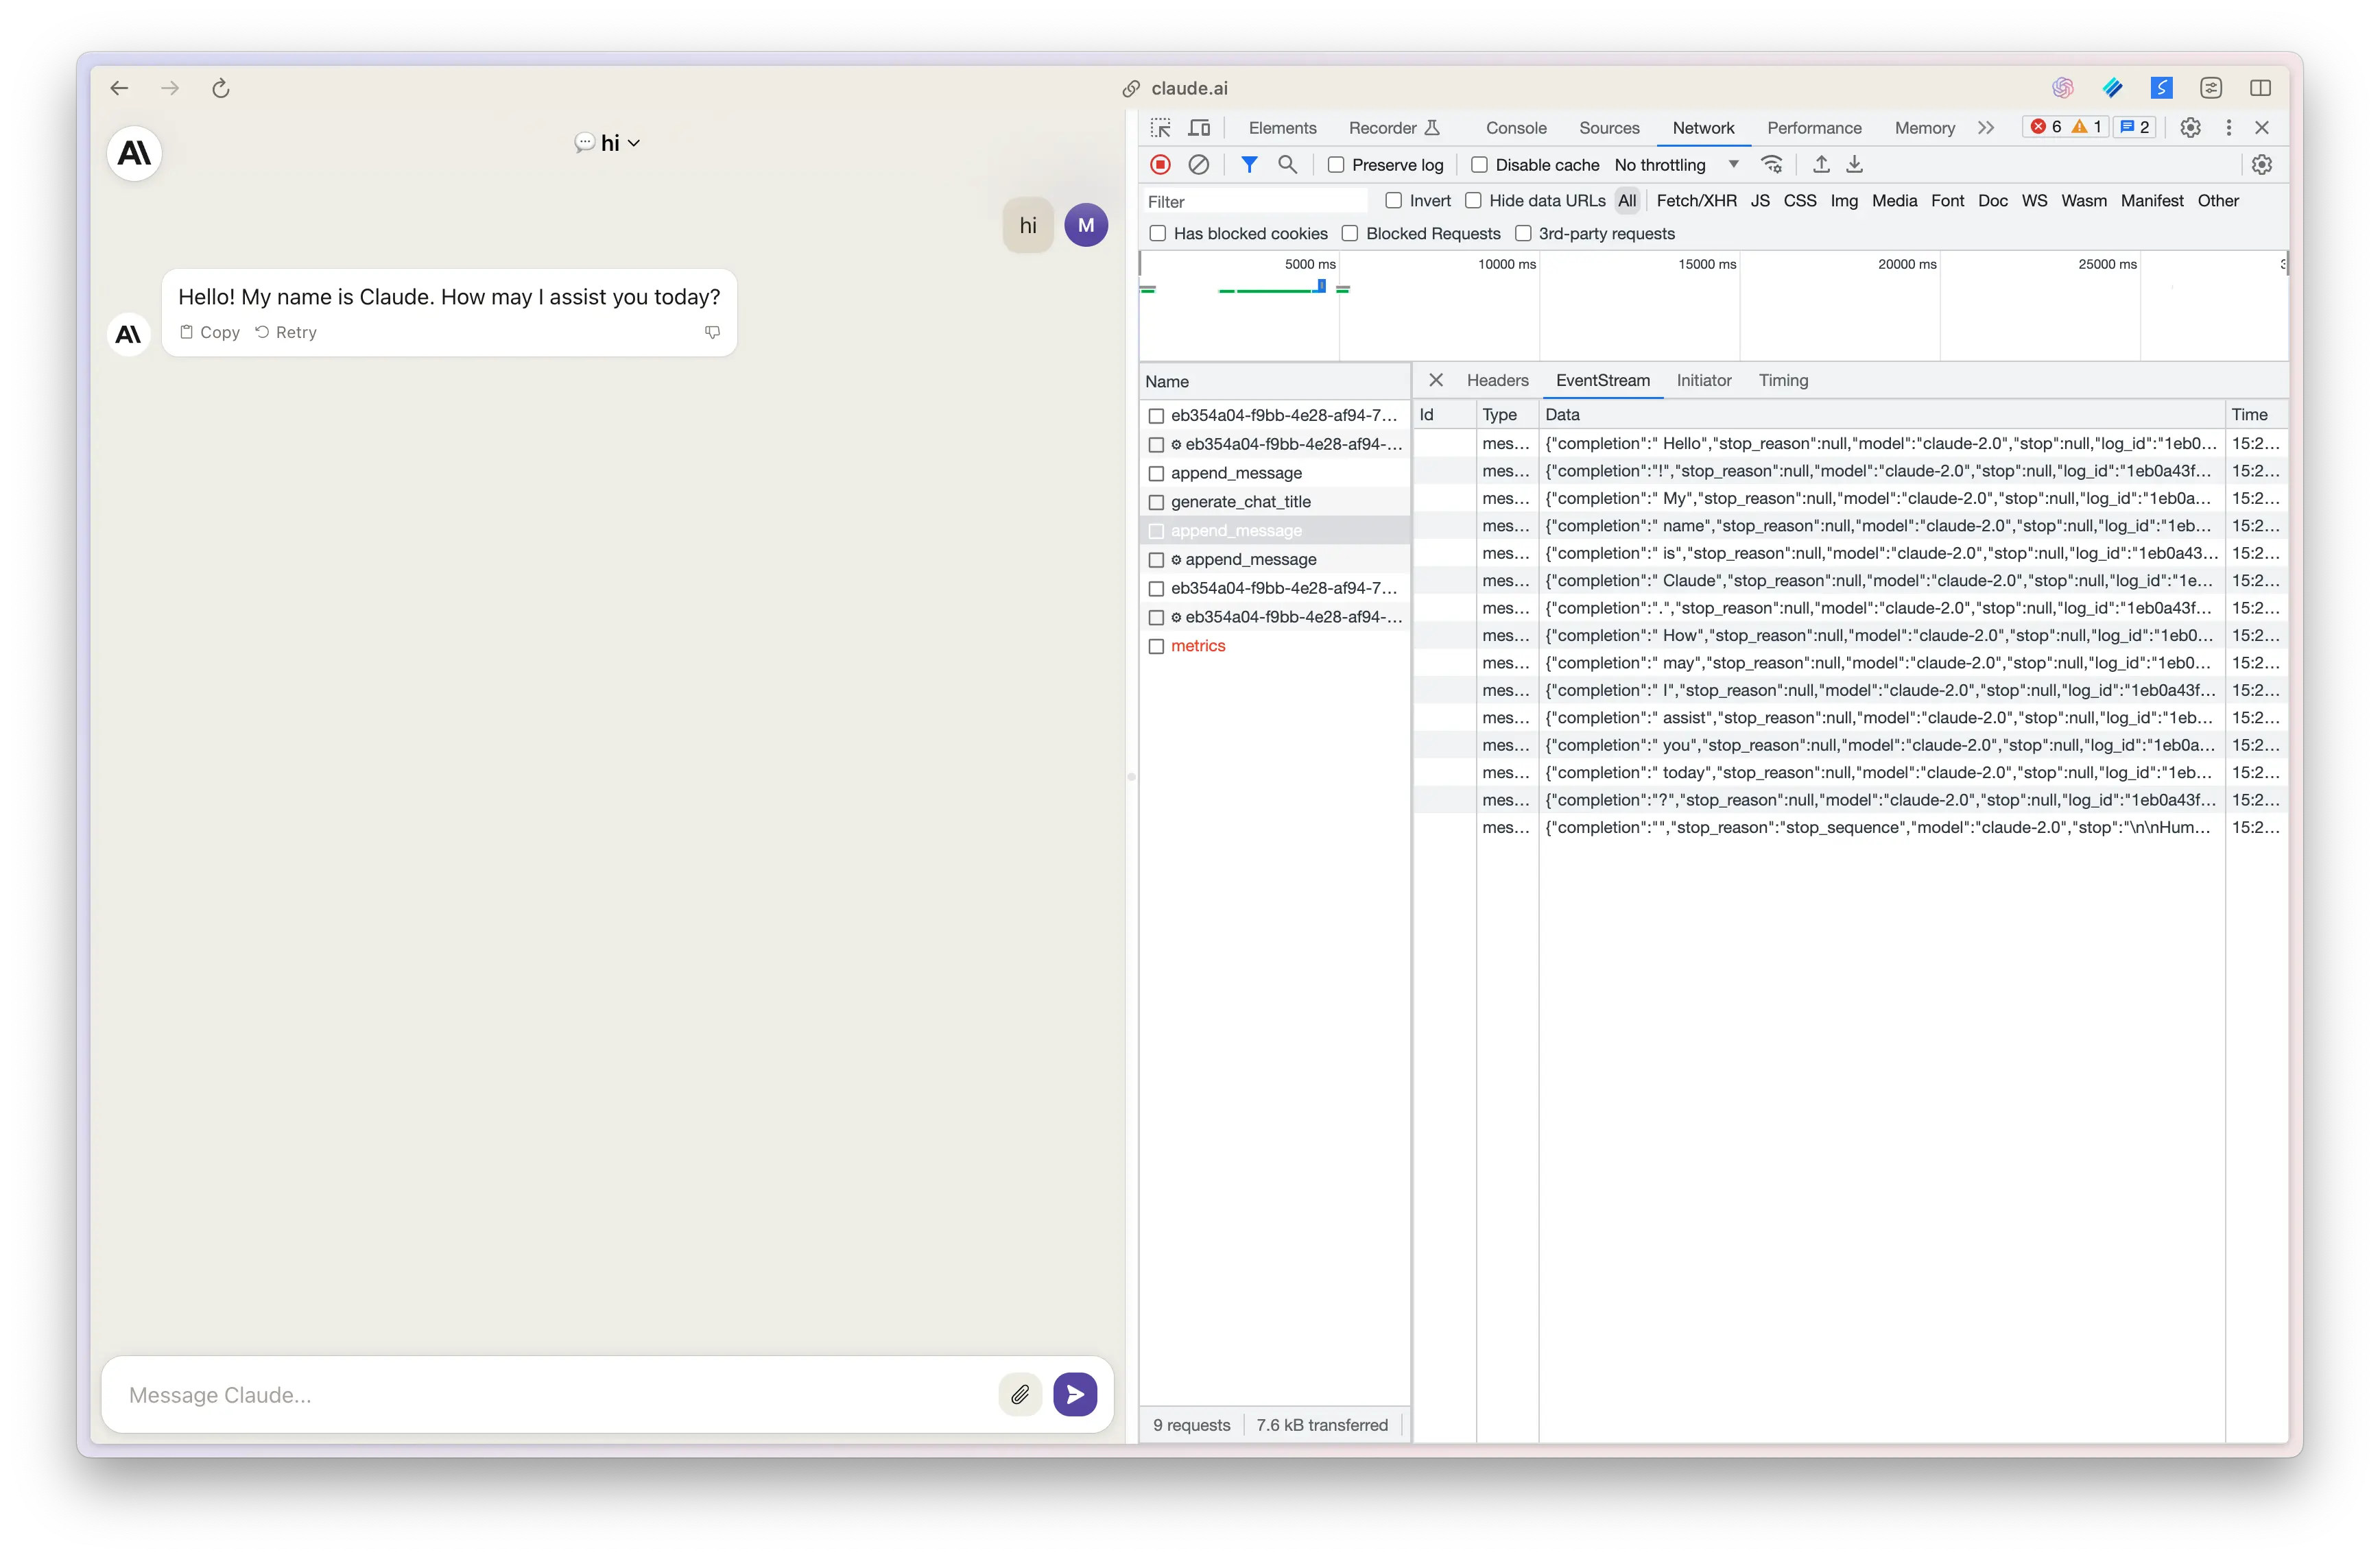Screen dimensions: 2380x1559
Task: Check the Blocked Requests checkbox
Action: (x=1350, y=234)
